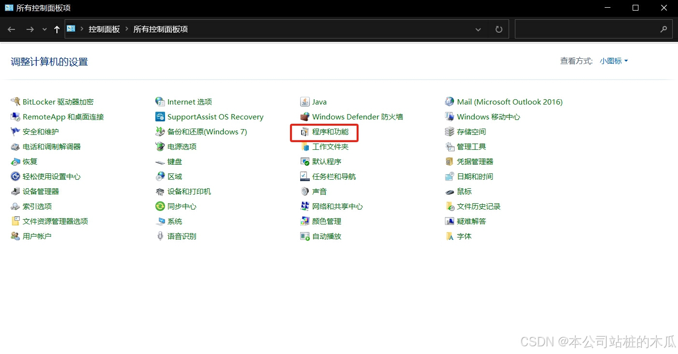The height and width of the screenshot is (354, 678).
Task: Click the SupportAssist OS Recovery icon
Action: coord(160,117)
